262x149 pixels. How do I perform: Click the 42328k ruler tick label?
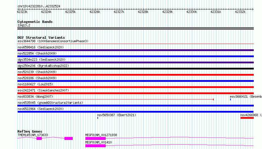point(143,12)
